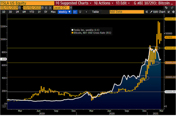Switch range to Max
This screenshot has width=176, height=116.
pos(53,12)
